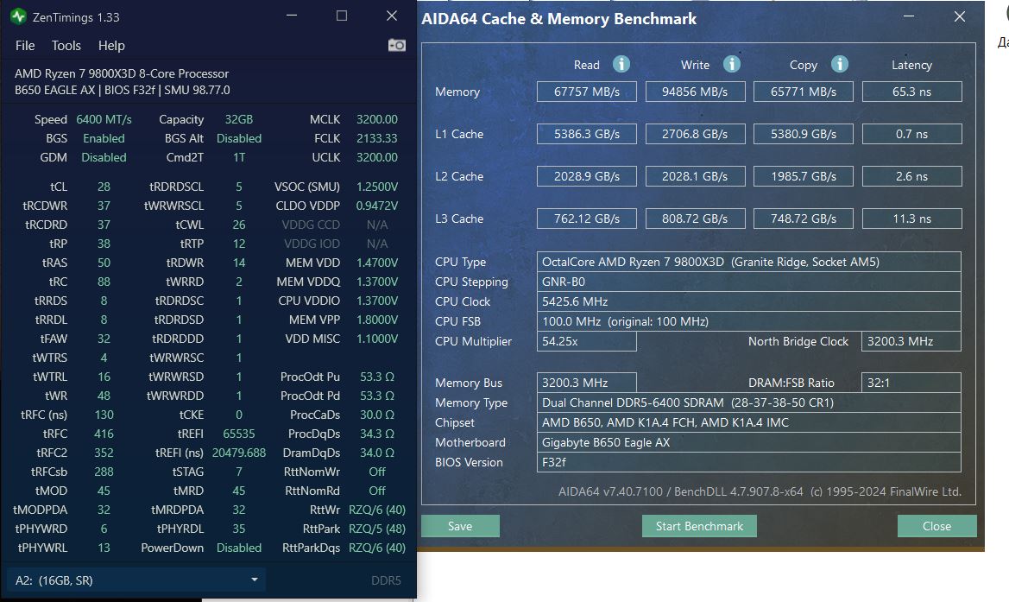Click the CPU Clock value 5425.6 MHz

(x=749, y=302)
